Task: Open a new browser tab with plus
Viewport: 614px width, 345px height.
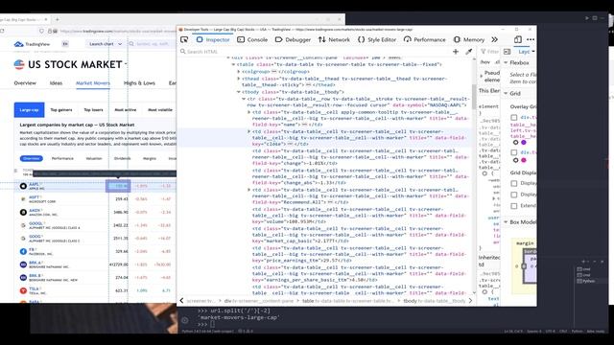Action: pos(58,19)
